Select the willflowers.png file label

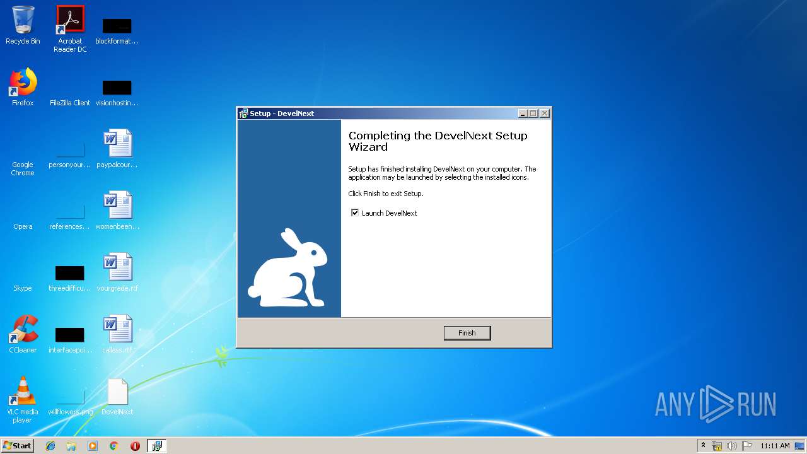tap(70, 412)
